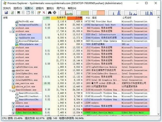
Task: Sort by the CPU column header
Action: [46, 18]
